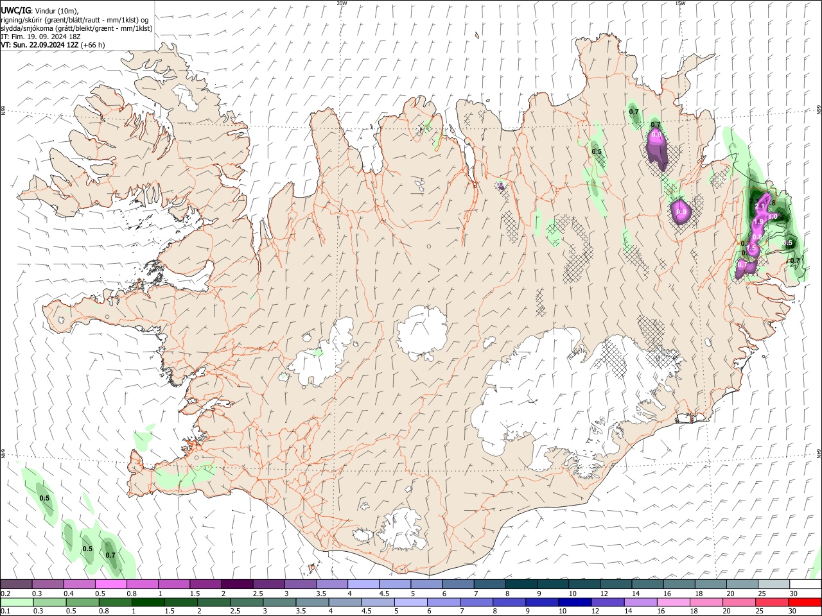822x616 pixels.
Task: Click the white '2.1' snowfall value in the east
Action: (760, 206)
